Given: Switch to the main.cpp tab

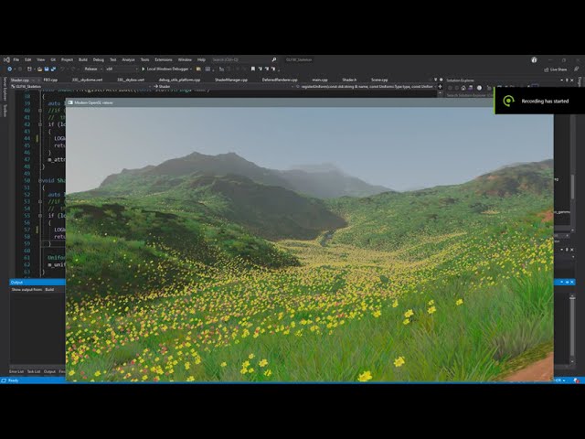Looking at the screenshot, I should [x=320, y=80].
